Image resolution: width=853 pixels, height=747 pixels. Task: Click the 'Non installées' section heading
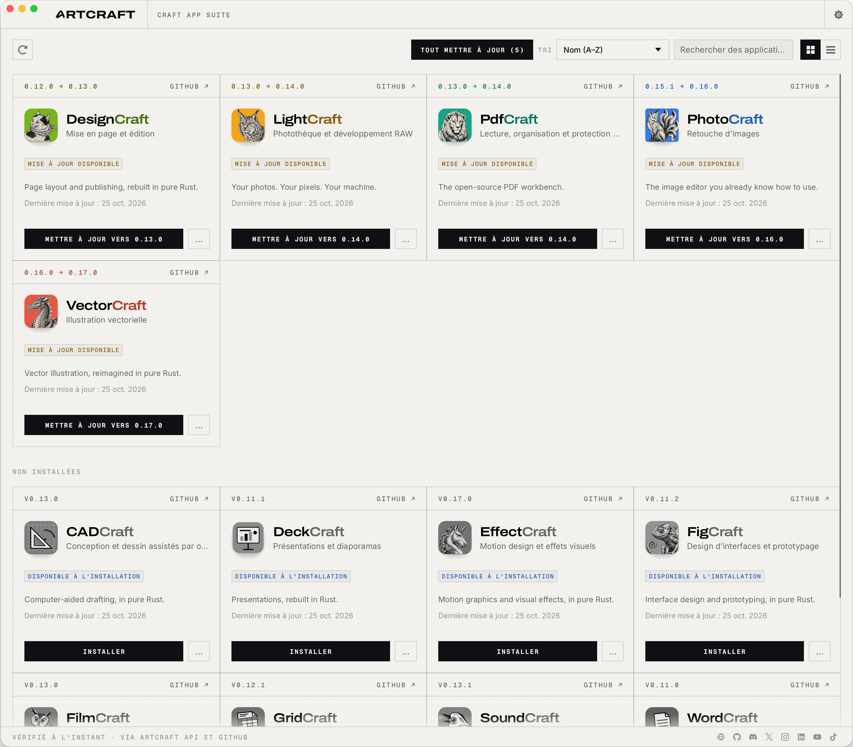point(47,471)
